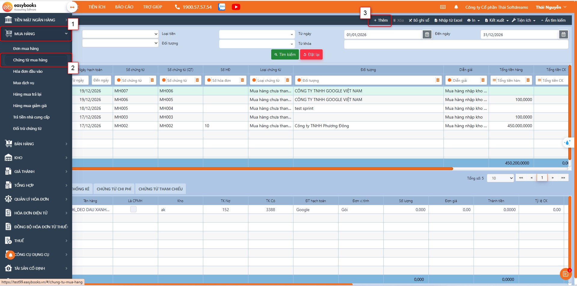Open the YouTube icon in top bar
Screen dimensions: 577x286
[236, 7]
